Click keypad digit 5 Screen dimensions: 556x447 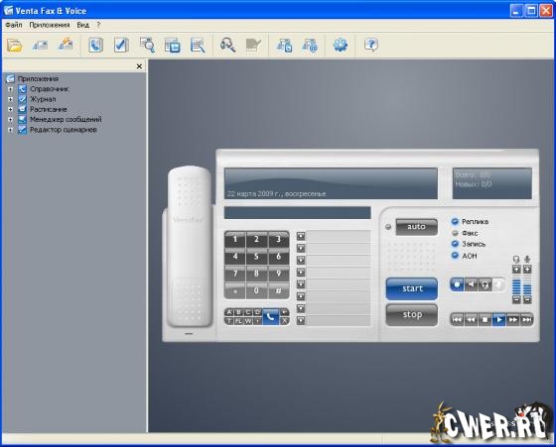[256, 257]
